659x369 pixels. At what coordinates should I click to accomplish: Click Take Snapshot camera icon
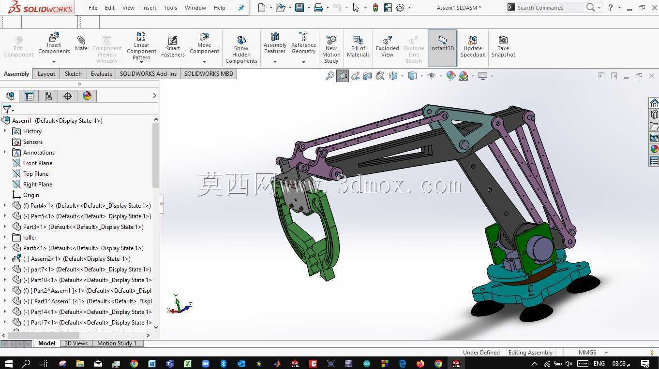tap(503, 46)
